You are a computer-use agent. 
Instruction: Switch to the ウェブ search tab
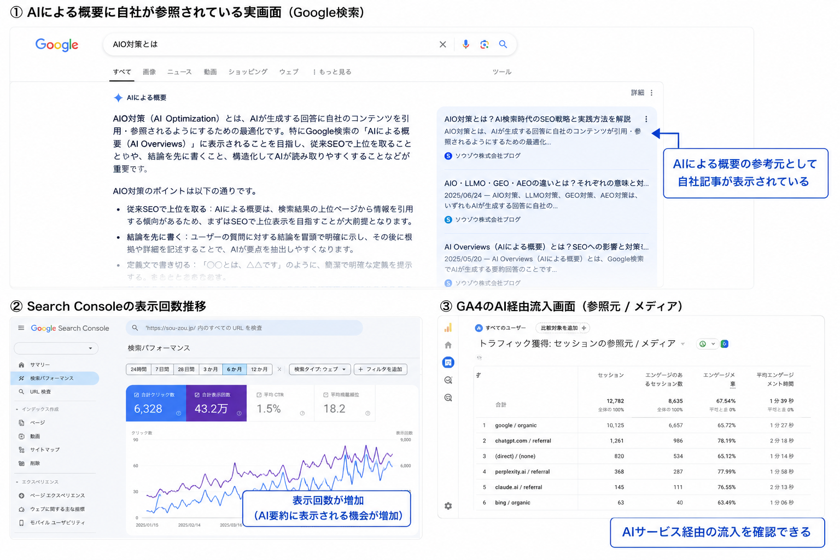pyautogui.click(x=289, y=72)
